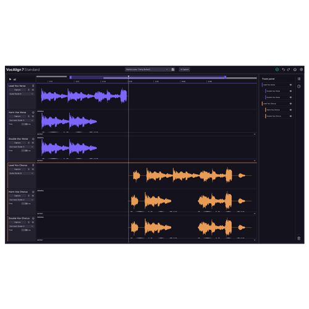Click the green status indicator icon

tap(277, 70)
